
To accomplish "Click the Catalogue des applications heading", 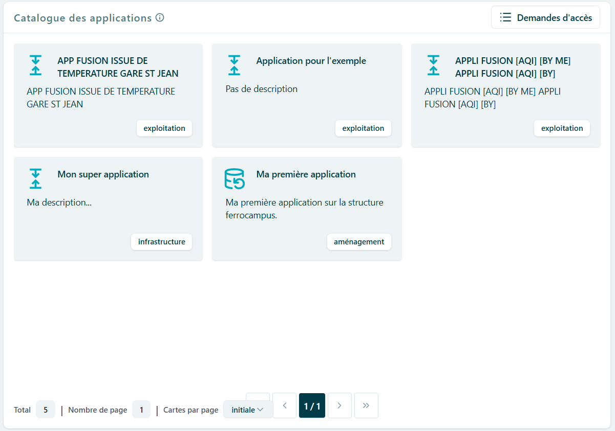I will click(83, 18).
